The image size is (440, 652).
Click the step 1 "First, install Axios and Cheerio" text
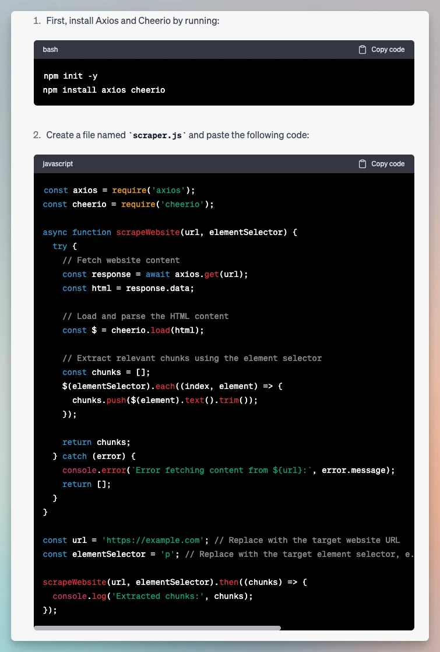(133, 21)
